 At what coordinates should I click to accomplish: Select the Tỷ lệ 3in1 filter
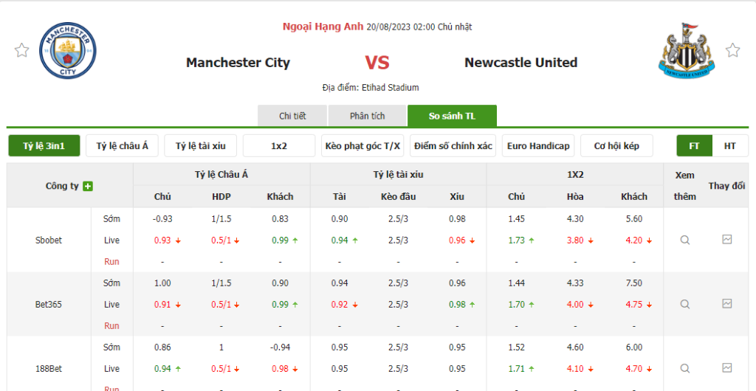[44, 146]
